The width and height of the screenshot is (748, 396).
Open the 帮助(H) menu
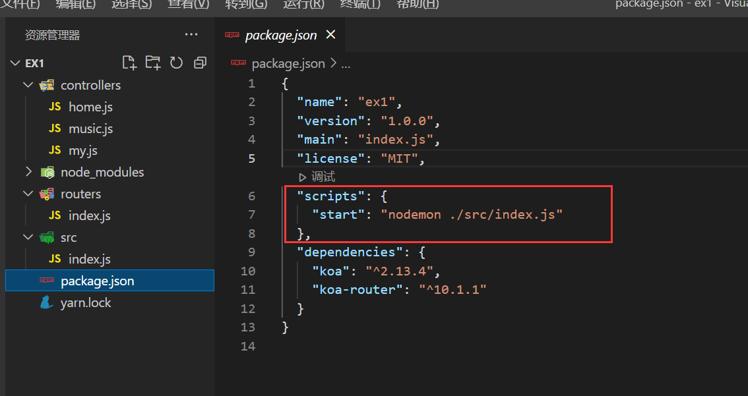[x=418, y=5]
